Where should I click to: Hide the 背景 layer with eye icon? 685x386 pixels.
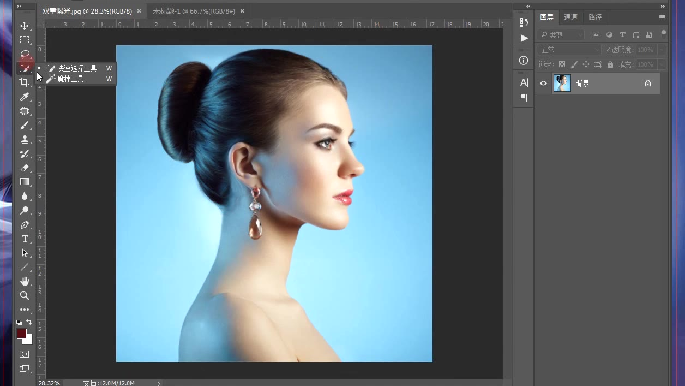point(543,84)
